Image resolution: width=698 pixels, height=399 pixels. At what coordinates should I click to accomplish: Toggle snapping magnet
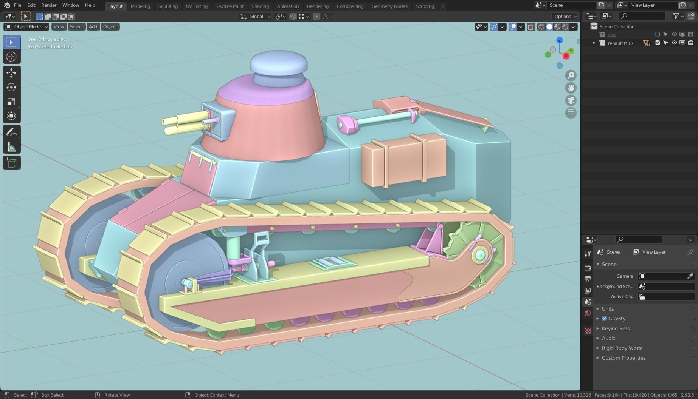[293, 17]
